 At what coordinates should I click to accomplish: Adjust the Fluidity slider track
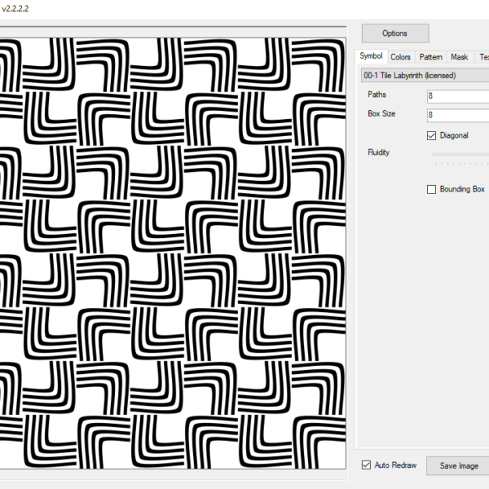460,154
